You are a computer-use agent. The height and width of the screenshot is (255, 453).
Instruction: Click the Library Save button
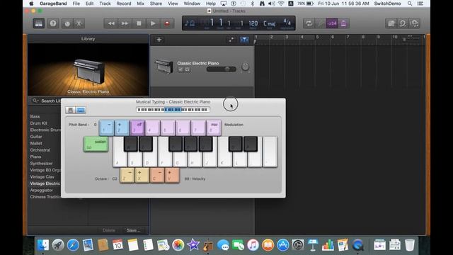pos(134,230)
